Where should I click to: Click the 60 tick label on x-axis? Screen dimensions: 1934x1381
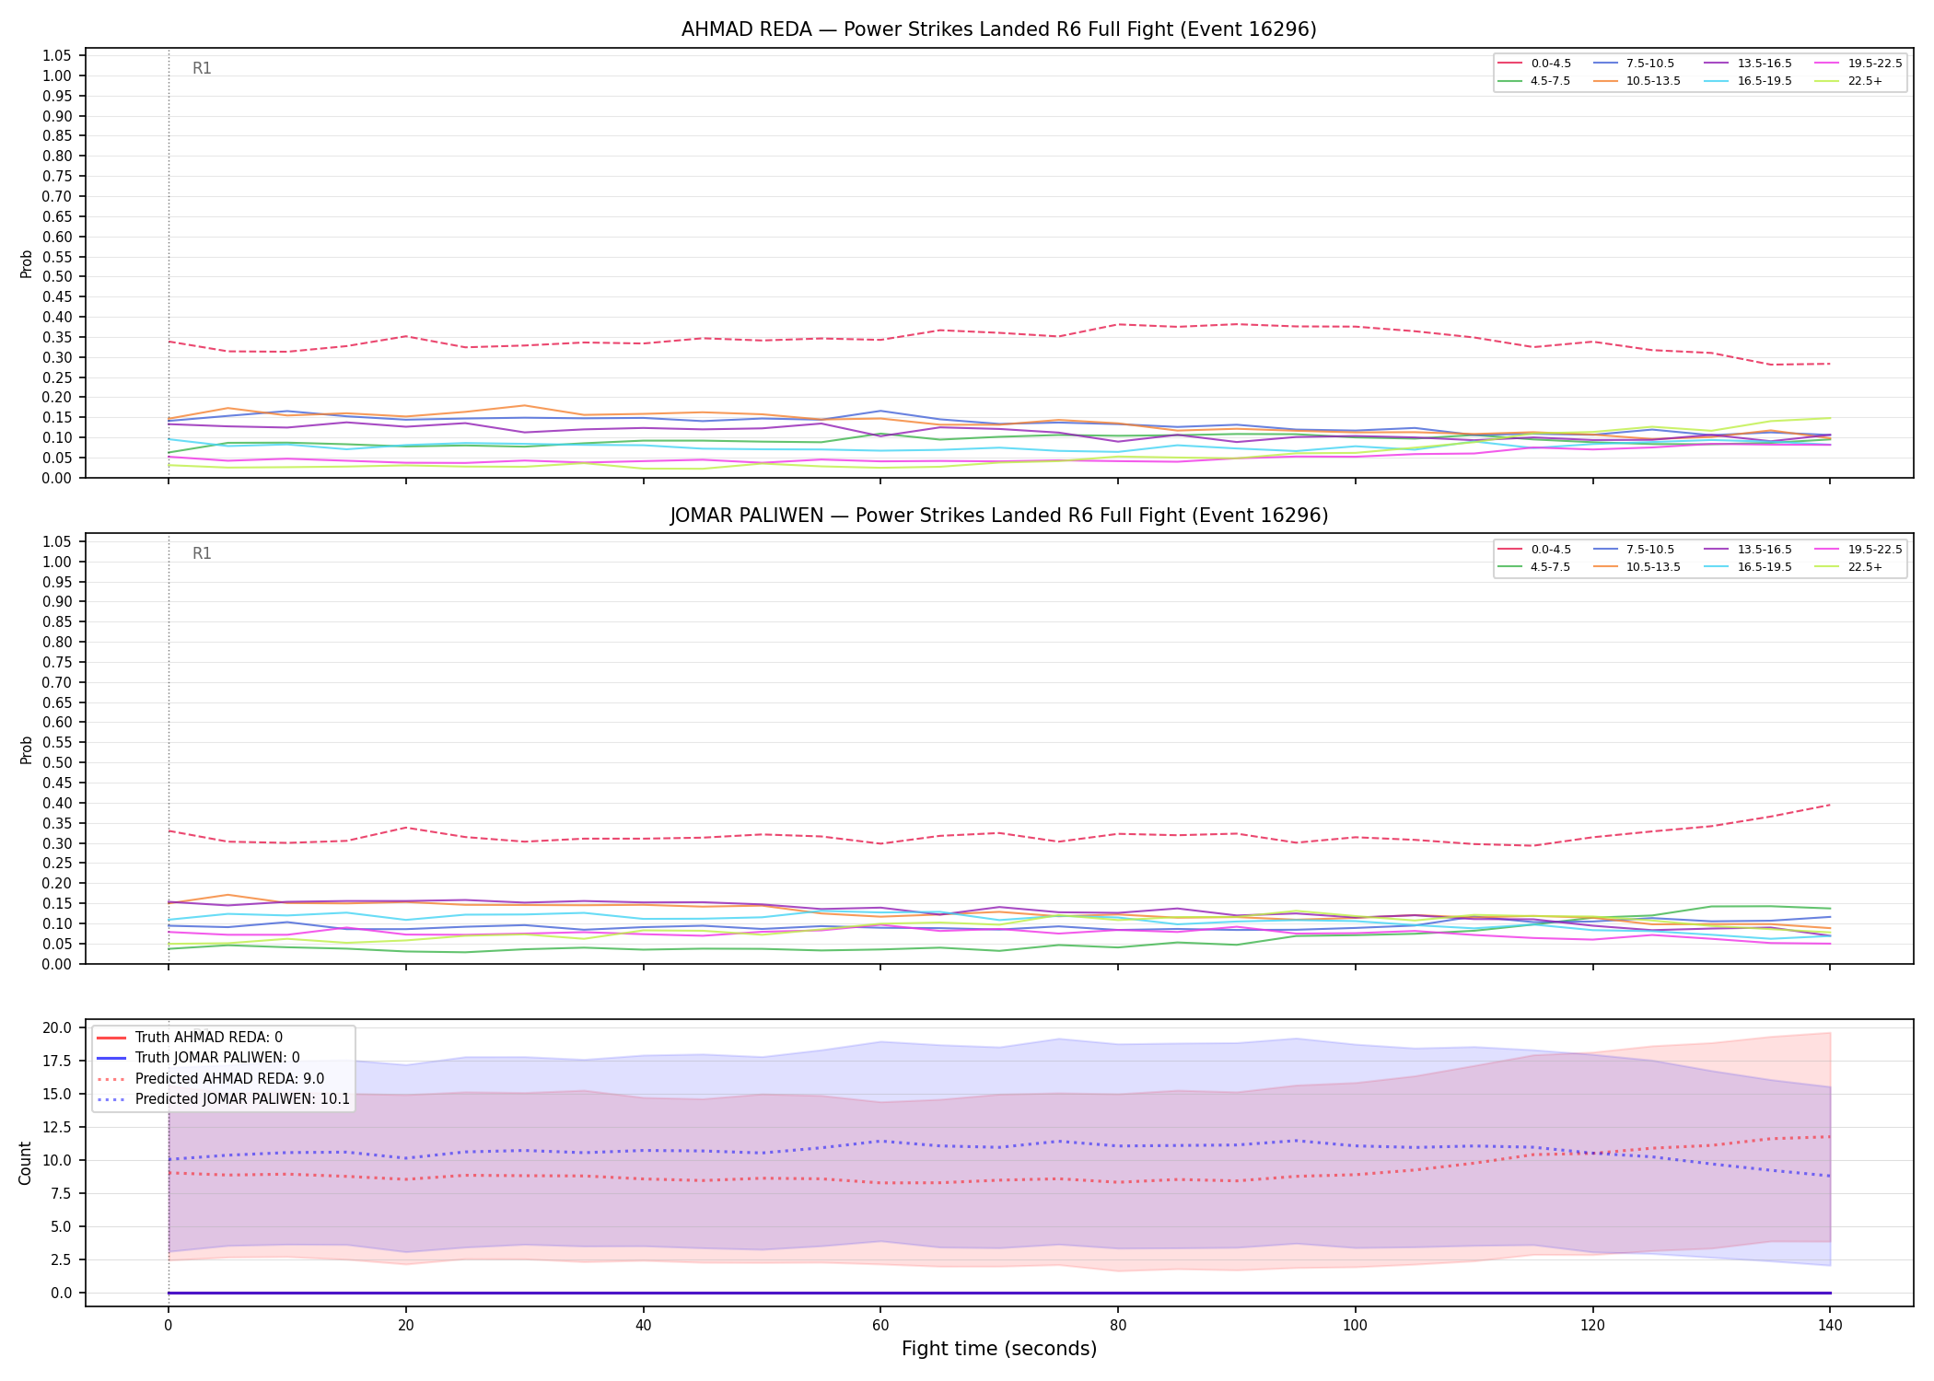tap(880, 1326)
